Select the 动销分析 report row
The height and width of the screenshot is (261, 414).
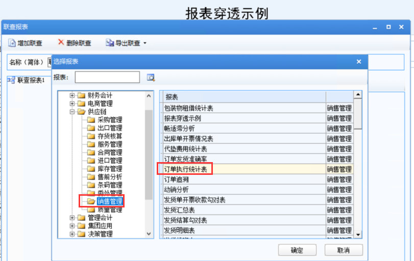pos(245,190)
